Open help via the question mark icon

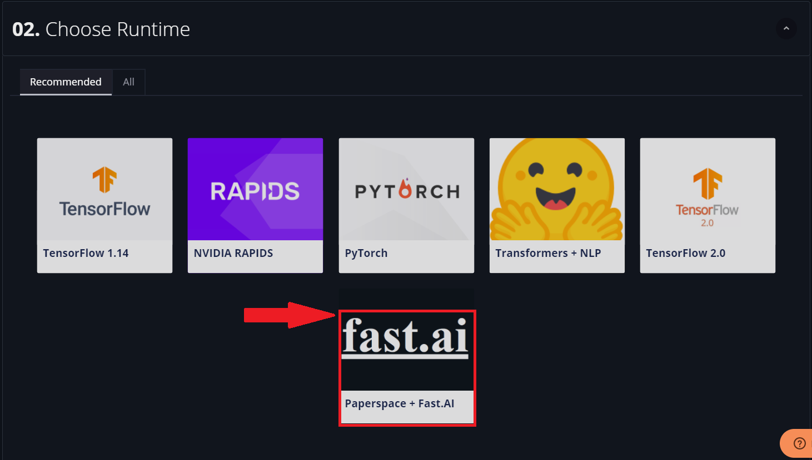pyautogui.click(x=799, y=443)
